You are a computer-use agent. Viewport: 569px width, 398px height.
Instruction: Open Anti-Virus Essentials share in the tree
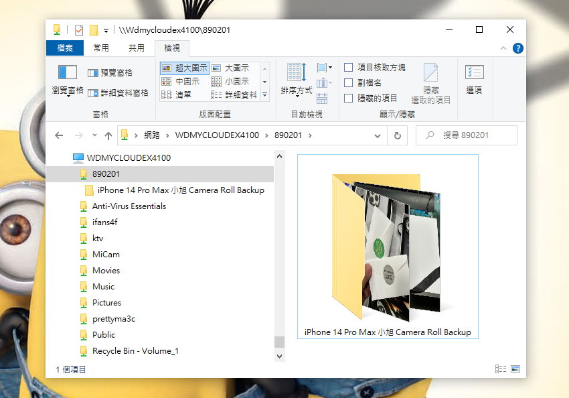click(123, 206)
